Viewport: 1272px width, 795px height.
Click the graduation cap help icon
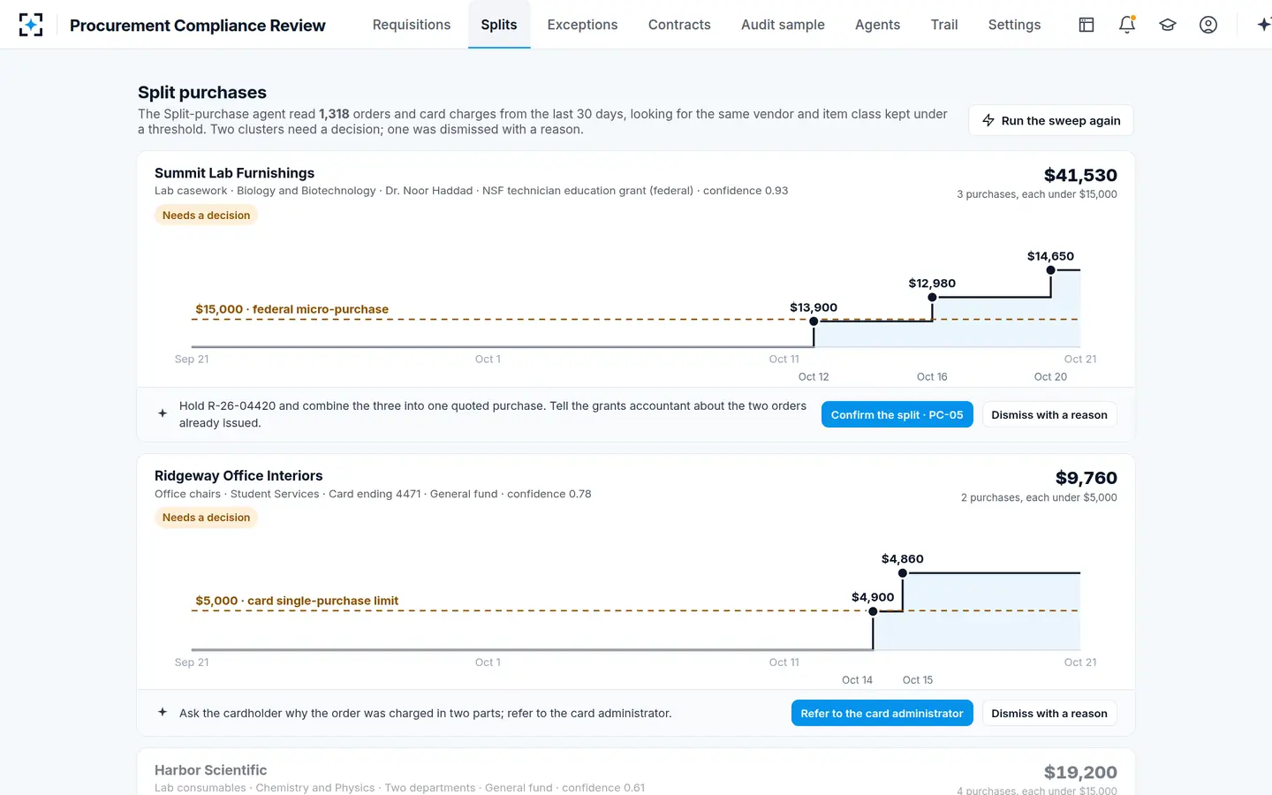pos(1168,25)
